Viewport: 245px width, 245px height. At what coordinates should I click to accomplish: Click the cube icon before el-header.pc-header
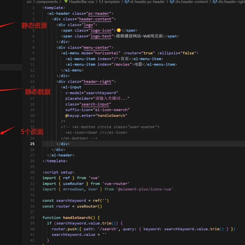pyautogui.click(x=127, y=2)
